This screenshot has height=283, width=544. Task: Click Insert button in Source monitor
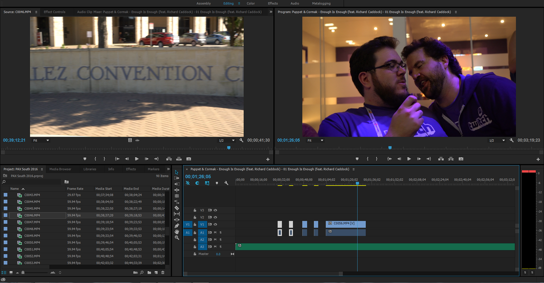(169, 159)
